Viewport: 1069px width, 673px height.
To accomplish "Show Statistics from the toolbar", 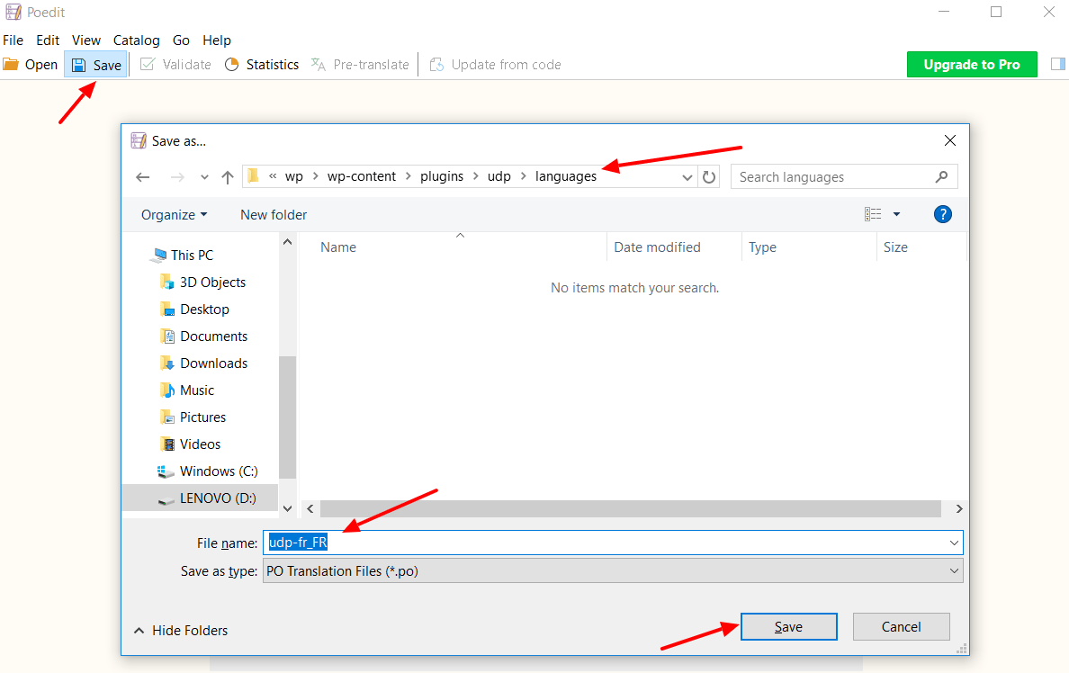I will [262, 65].
